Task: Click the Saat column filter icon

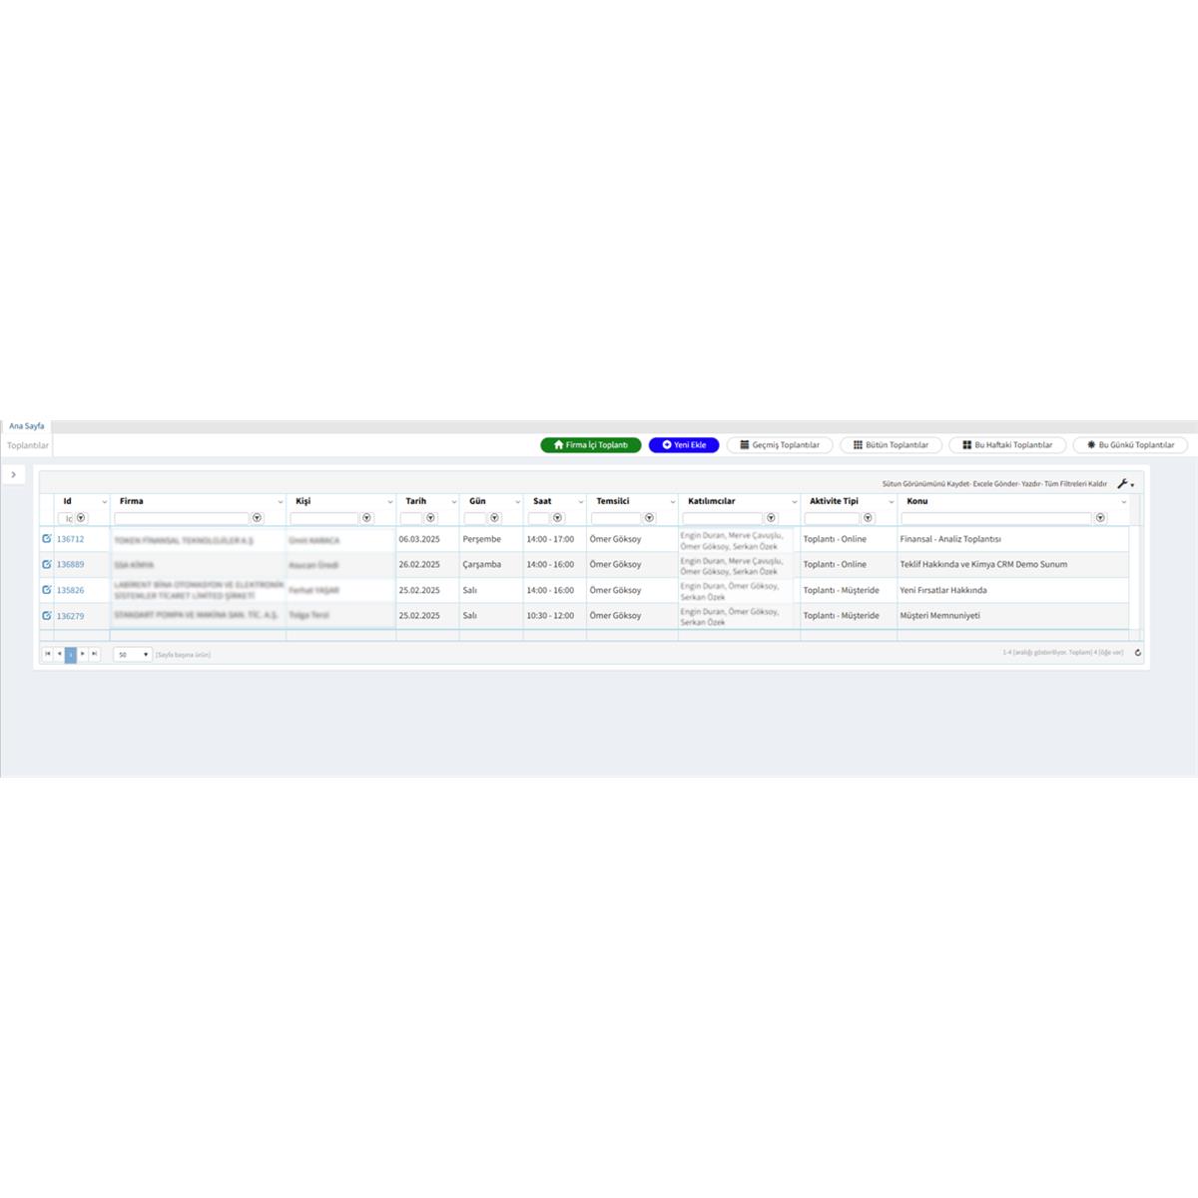Action: (x=557, y=518)
